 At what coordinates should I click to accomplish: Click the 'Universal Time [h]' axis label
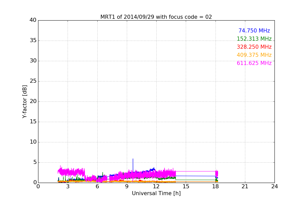pos(156,193)
